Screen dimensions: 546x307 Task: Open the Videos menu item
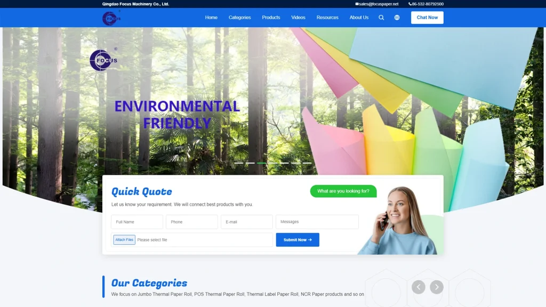pos(298,18)
